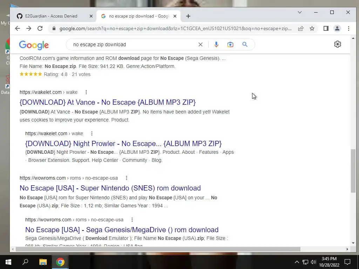Click scroll right arrow on horizontal scrollbar
This screenshot has width=359, height=269.
[347, 249]
